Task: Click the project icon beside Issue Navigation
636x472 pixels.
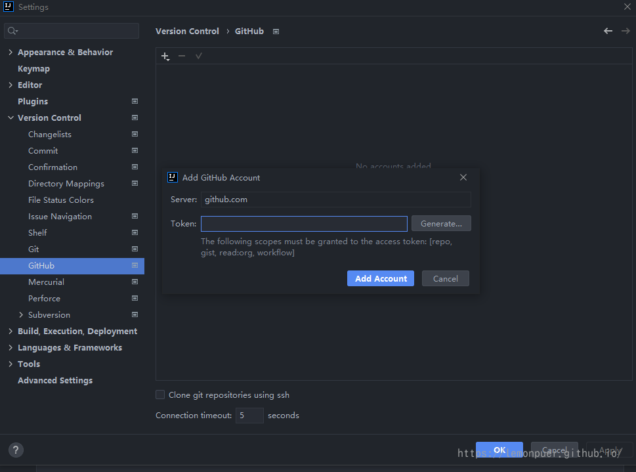Action: (135, 216)
